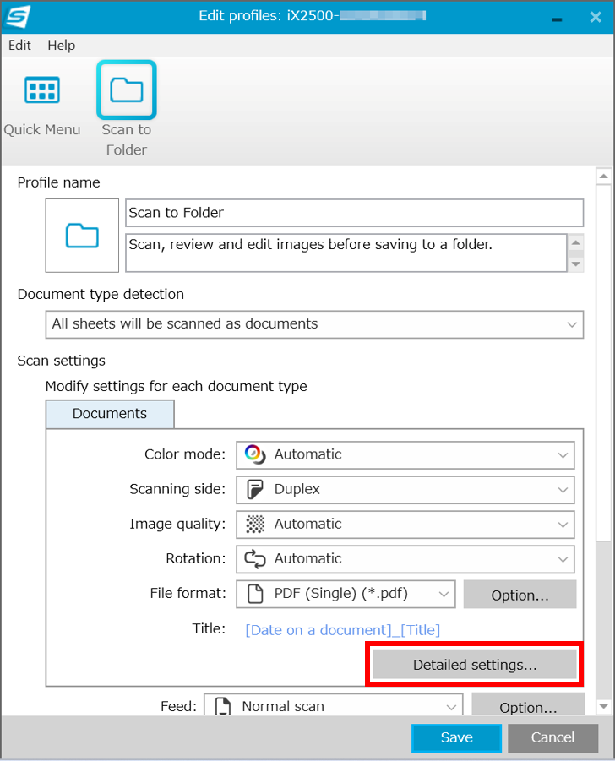This screenshot has height=761, width=615.
Task: Save the profile changes
Action: pyautogui.click(x=457, y=737)
